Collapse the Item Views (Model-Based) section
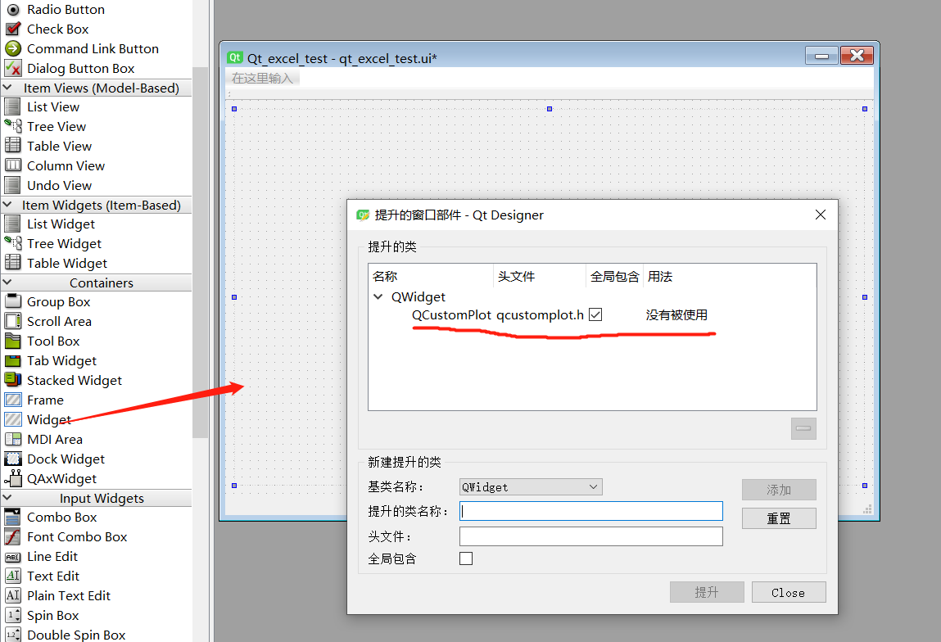The image size is (941, 642). tap(8, 88)
